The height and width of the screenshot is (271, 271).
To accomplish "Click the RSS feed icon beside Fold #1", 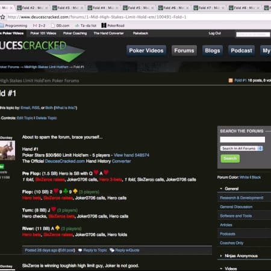I will (x=231, y=81).
